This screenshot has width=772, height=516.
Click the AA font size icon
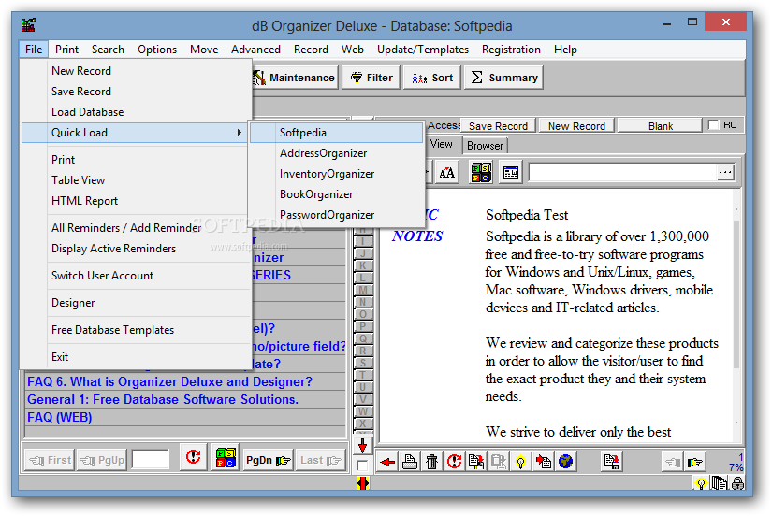point(446,173)
